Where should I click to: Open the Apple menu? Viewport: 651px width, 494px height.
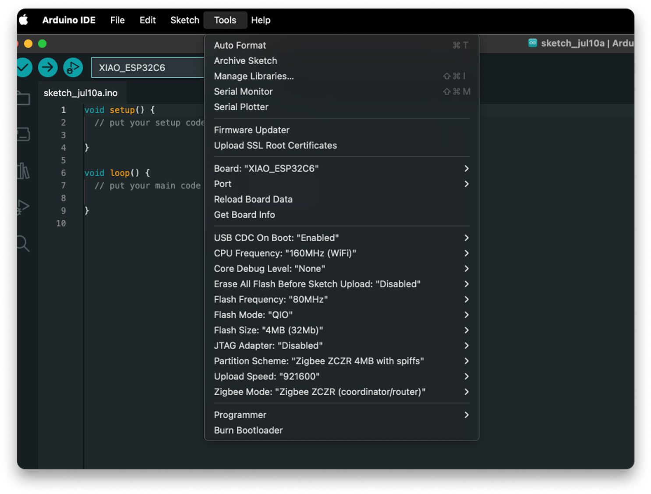(24, 20)
